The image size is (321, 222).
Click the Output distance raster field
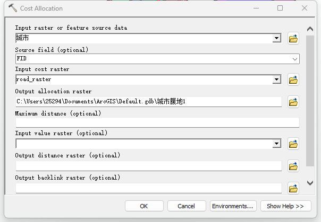coord(149,166)
